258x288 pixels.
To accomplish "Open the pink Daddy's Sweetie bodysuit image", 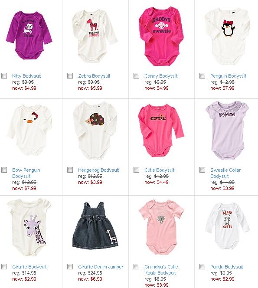I will (x=161, y=36).
